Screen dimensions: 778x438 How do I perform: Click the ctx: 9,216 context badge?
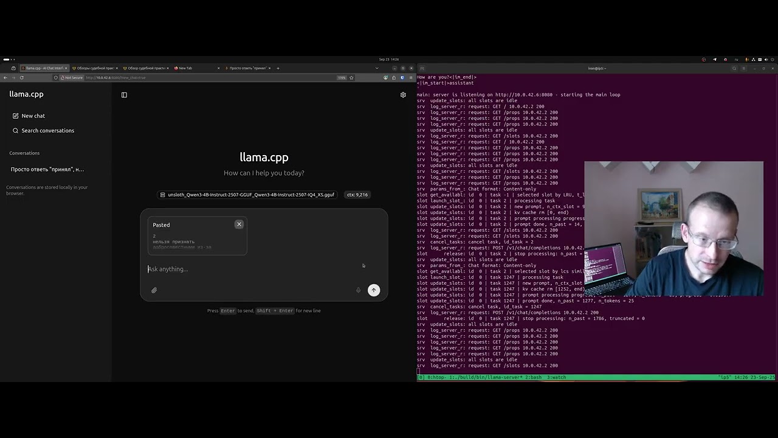tap(357, 195)
